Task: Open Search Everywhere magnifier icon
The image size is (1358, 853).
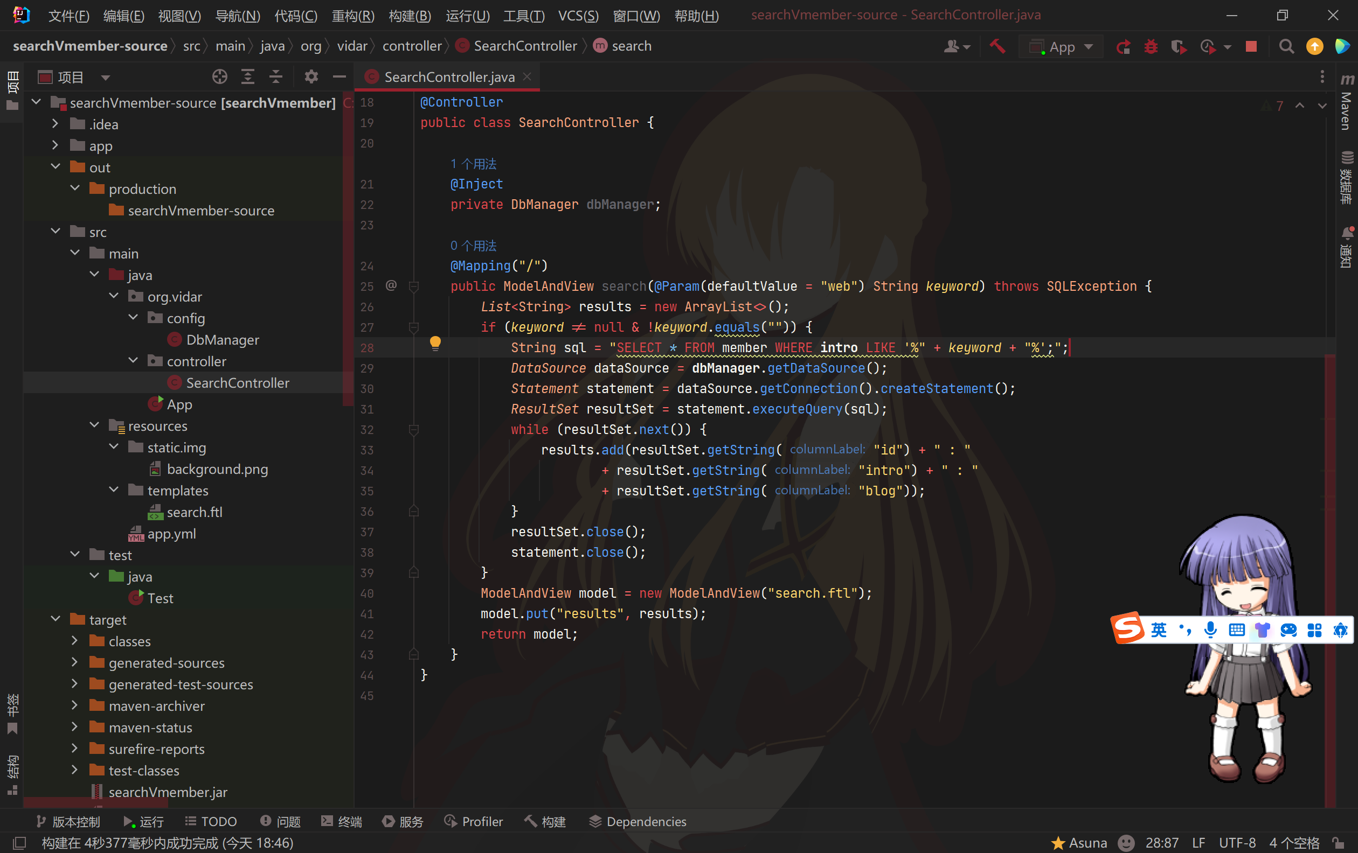Action: [1286, 46]
